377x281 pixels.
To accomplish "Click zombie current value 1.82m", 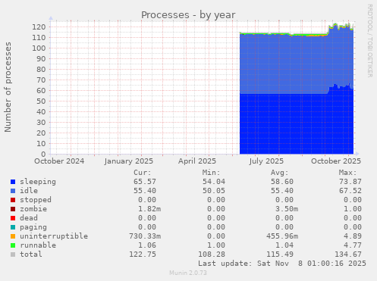I will pos(149,209).
